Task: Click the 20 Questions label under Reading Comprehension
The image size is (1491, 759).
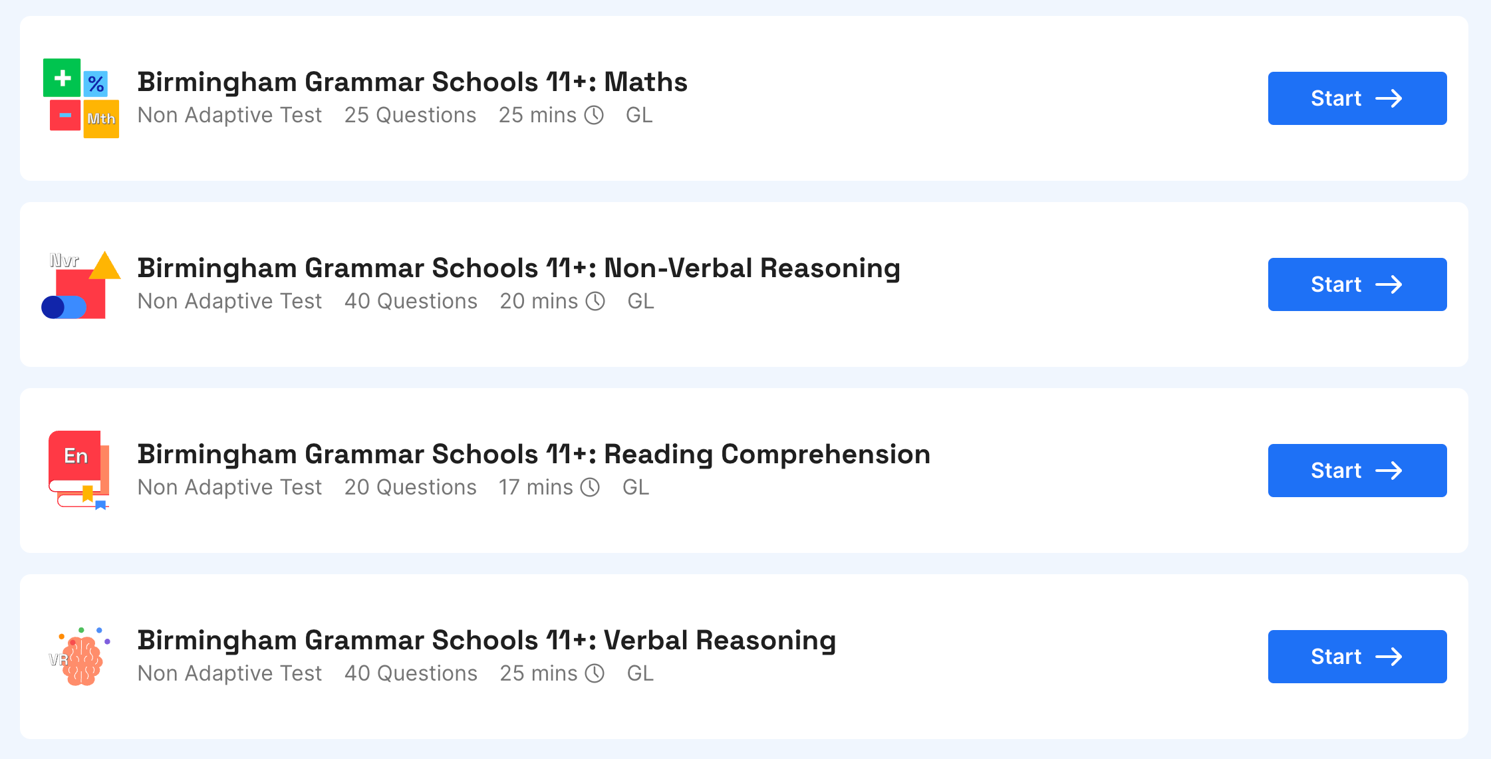Action: [x=410, y=487]
